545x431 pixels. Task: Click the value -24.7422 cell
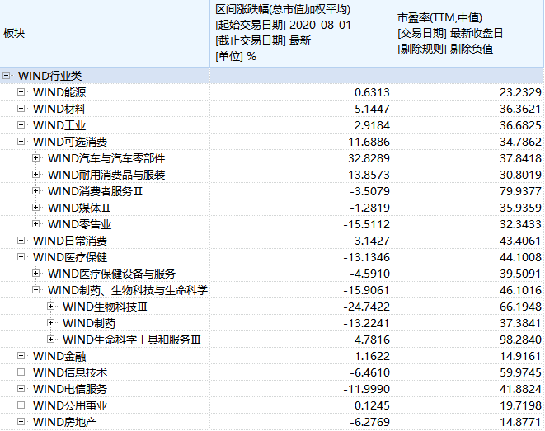(301, 307)
